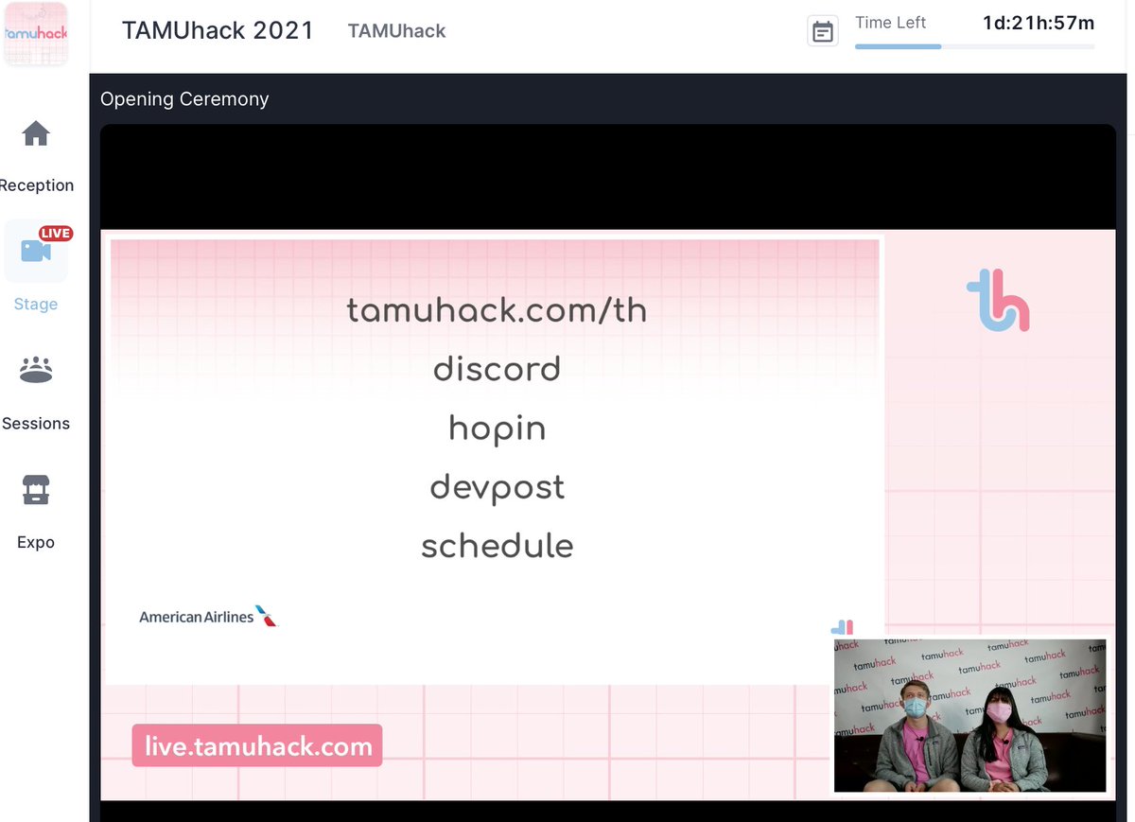Click the discord text on slide
This screenshot has width=1135, height=822.
click(x=497, y=369)
